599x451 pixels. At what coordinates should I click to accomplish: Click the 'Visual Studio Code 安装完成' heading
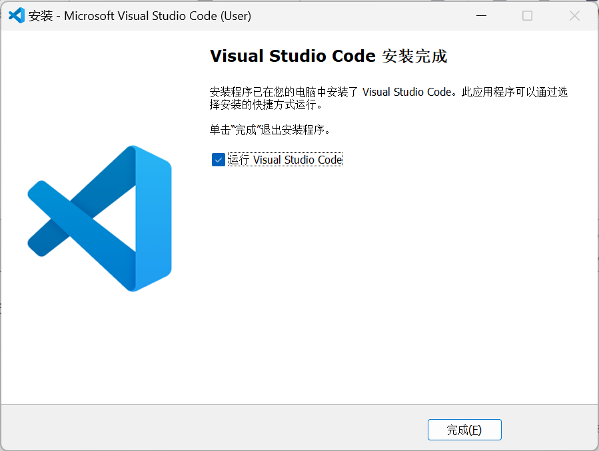[328, 56]
